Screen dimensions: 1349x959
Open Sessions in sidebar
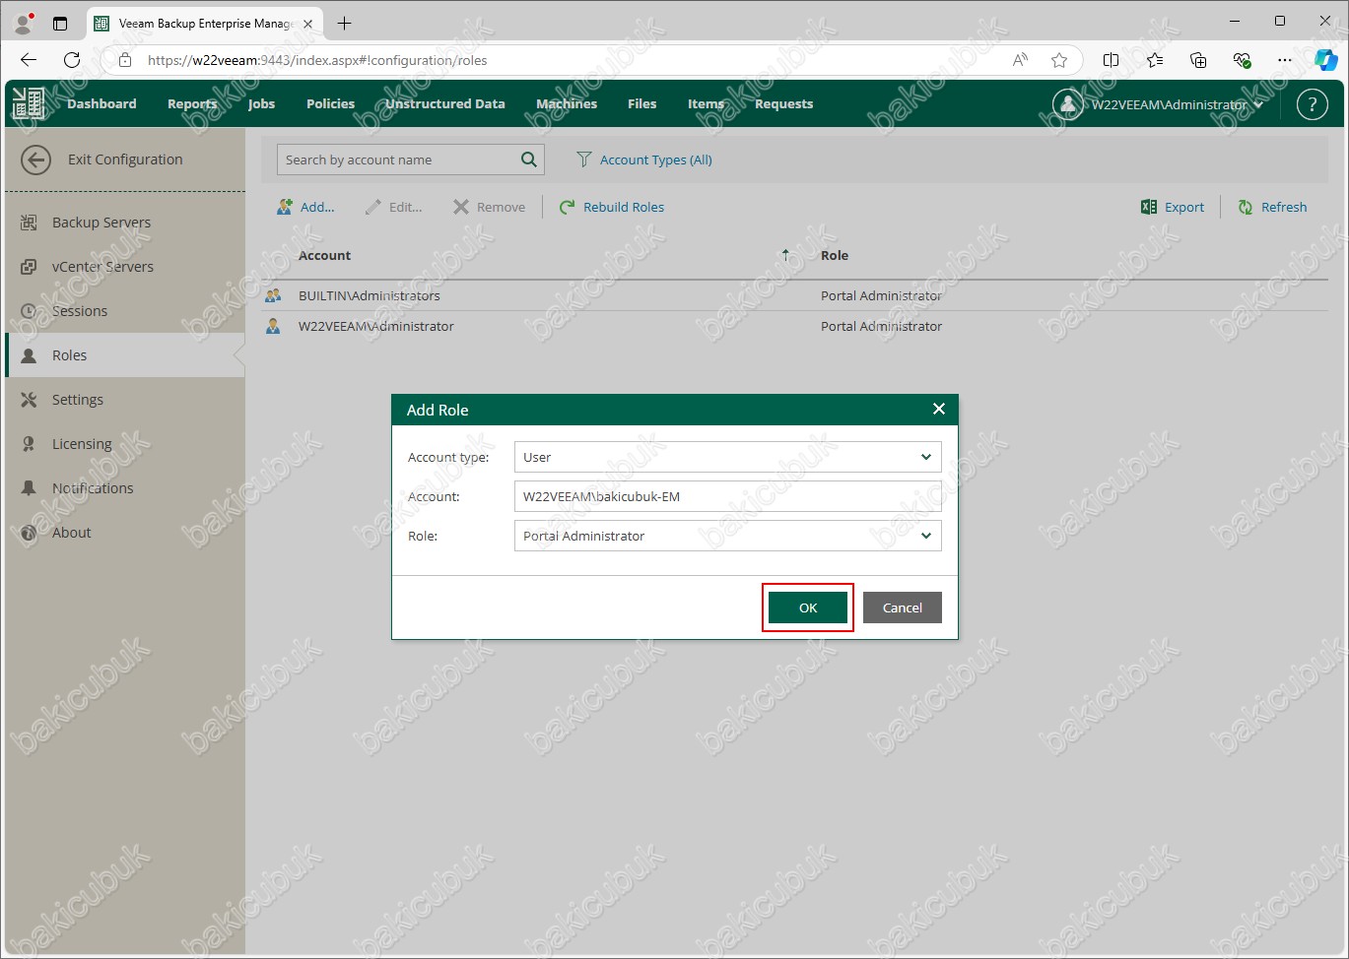click(x=125, y=311)
